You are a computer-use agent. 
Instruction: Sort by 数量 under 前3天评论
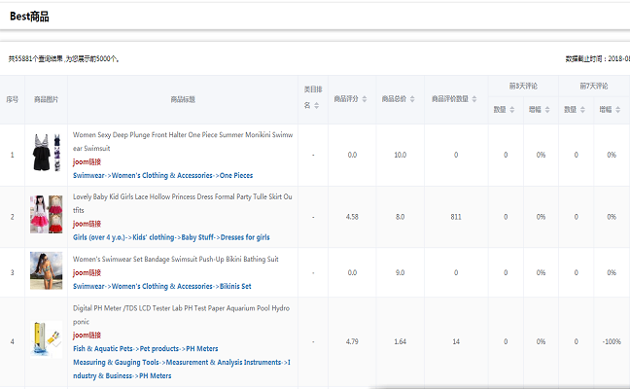(x=511, y=110)
